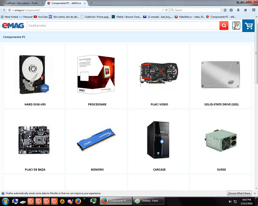
Task: Open the eMAG shopping cart
Action: click(248, 26)
